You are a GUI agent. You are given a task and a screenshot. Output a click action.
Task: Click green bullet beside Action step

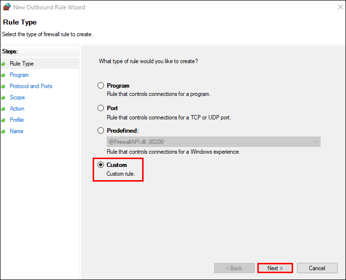(x=3, y=109)
